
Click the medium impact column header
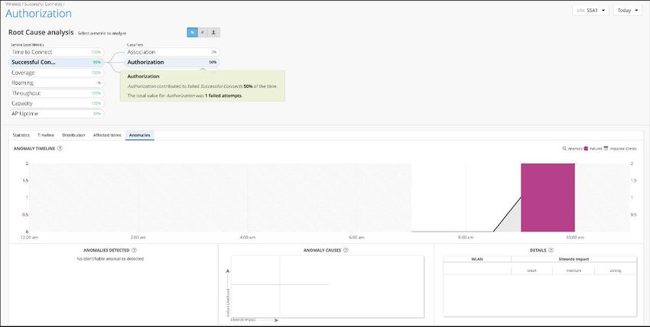(x=574, y=270)
